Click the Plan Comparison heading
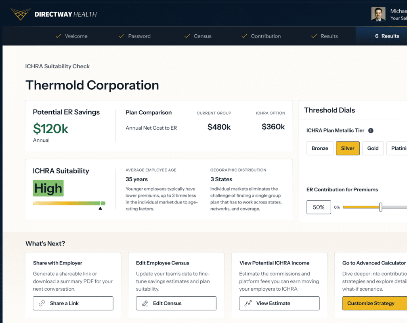The width and height of the screenshot is (407, 323). point(149,113)
